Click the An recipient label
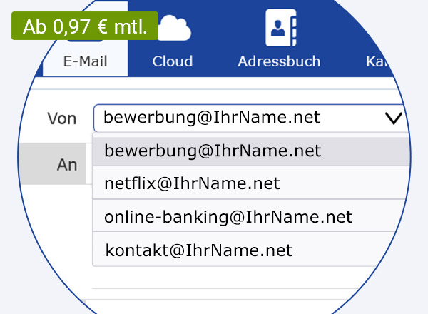Image resolution: width=428 pixels, height=314 pixels. (67, 165)
